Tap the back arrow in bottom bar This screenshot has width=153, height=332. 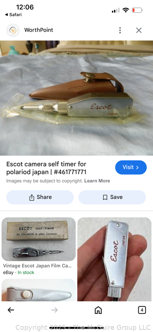point(11,310)
